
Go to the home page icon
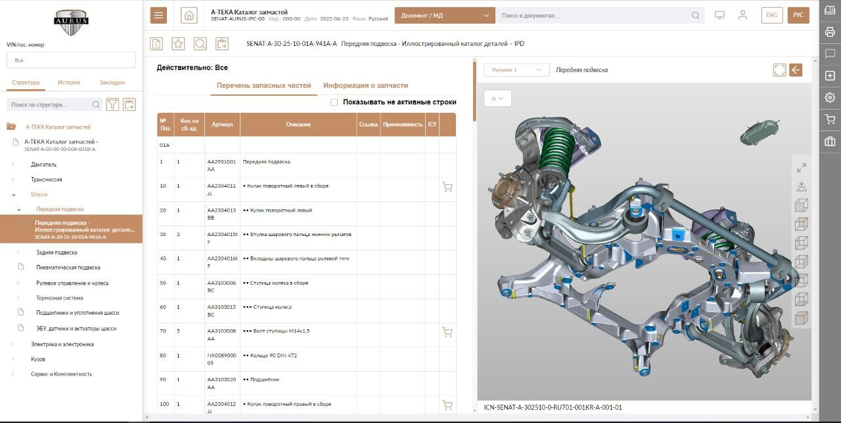(x=189, y=15)
